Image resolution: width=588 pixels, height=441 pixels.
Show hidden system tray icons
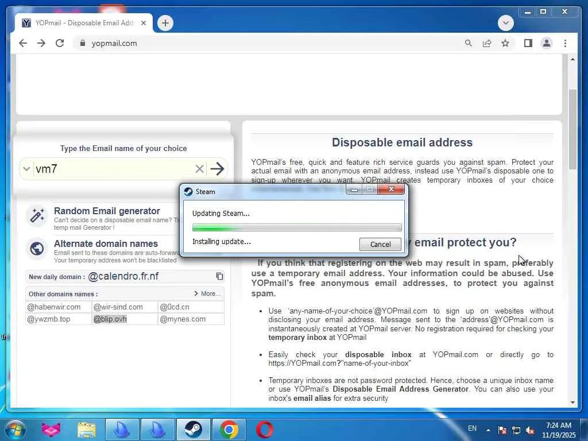pos(488,430)
